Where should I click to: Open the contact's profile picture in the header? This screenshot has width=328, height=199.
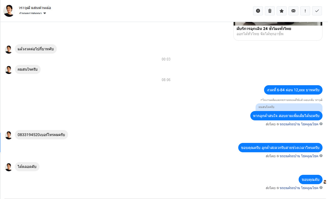point(9,11)
